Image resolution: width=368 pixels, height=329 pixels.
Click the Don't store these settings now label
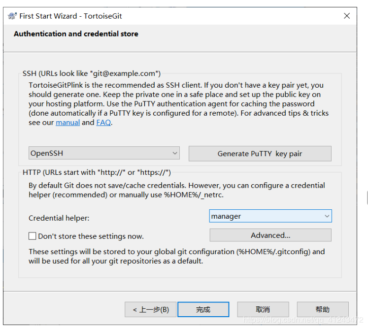coord(91,236)
